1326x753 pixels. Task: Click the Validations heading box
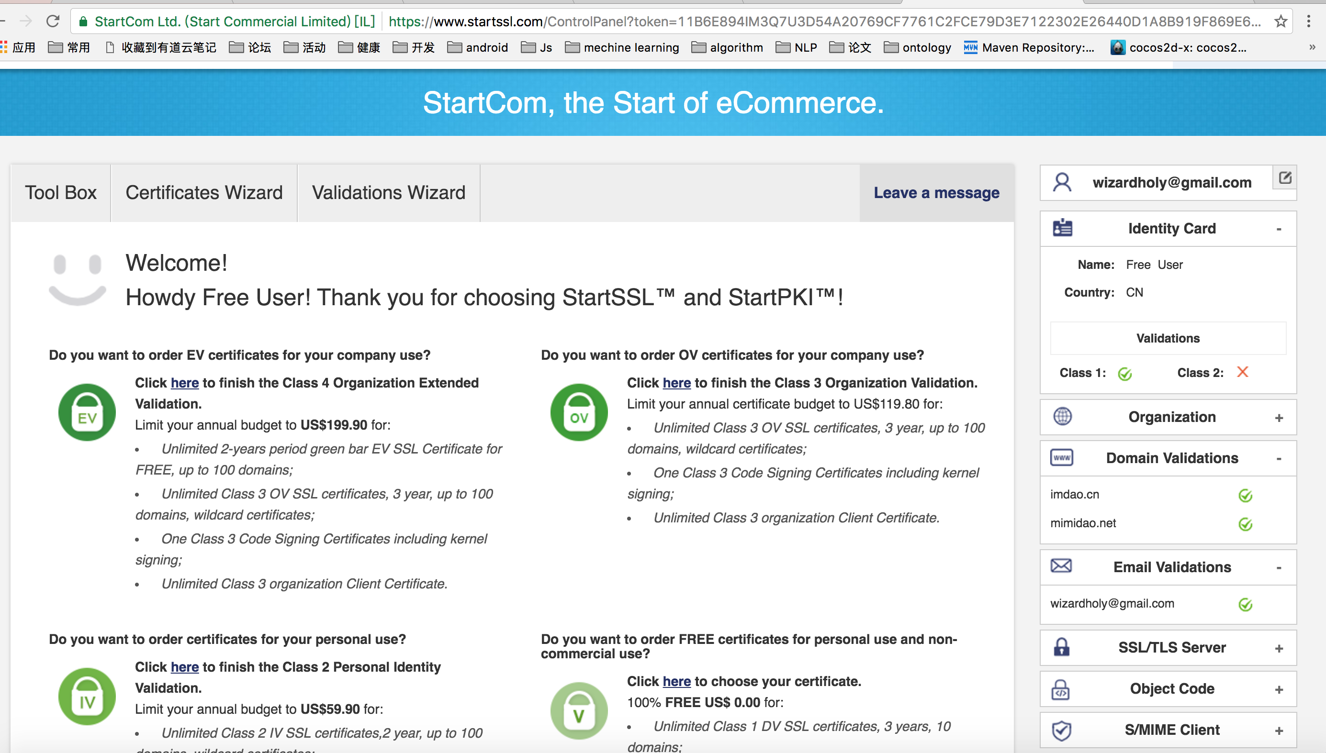[x=1168, y=338]
